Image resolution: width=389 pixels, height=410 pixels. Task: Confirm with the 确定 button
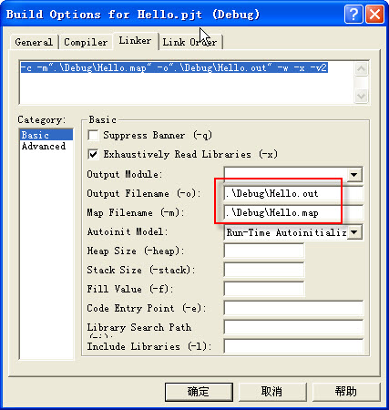(199, 392)
